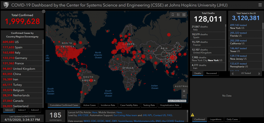Click the 146,467 tested Texas entry
The height and width of the screenshot is (123, 264).
click(245, 50)
